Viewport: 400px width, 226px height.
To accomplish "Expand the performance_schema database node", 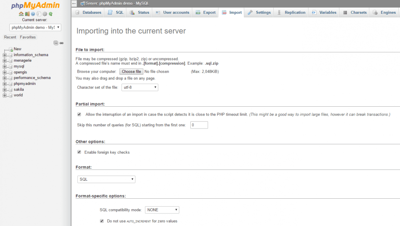I will coord(5,78).
